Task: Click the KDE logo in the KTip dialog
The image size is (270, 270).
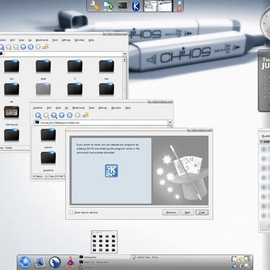Action: [x=111, y=171]
